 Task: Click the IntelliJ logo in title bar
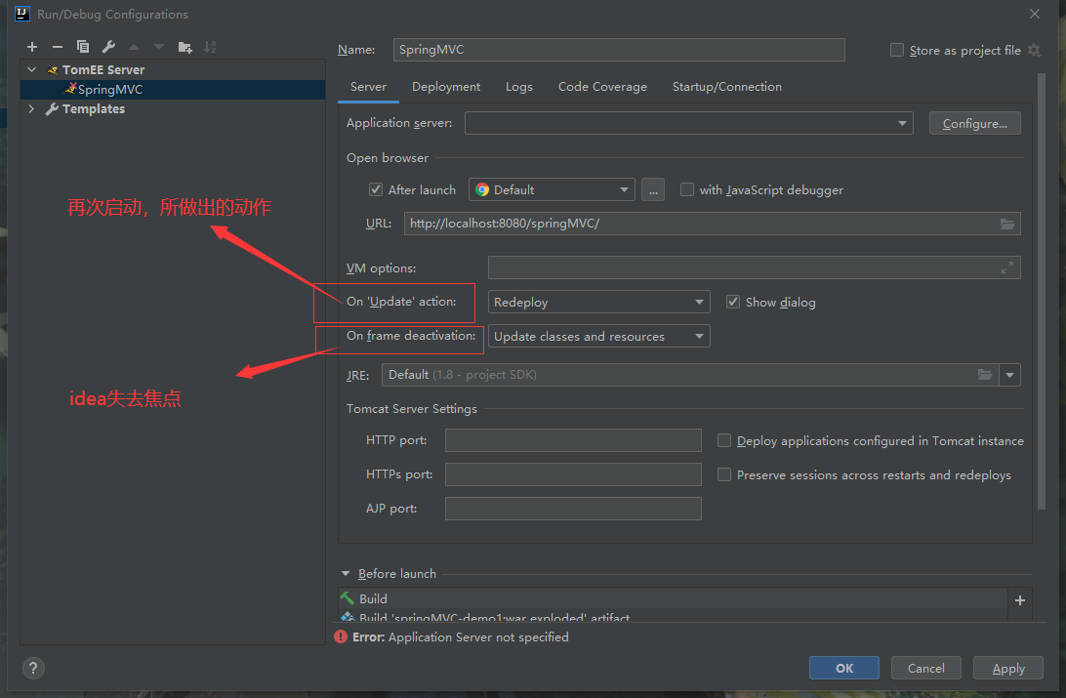point(21,14)
